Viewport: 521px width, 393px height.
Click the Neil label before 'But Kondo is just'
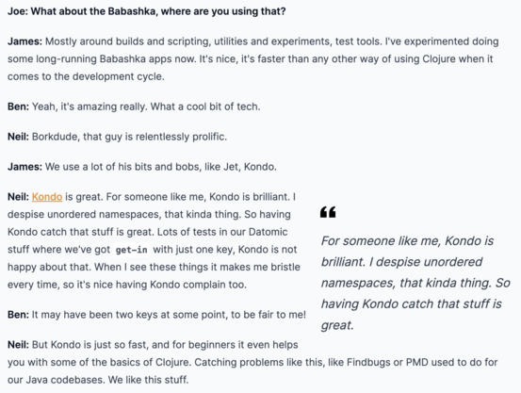pyautogui.click(x=18, y=345)
